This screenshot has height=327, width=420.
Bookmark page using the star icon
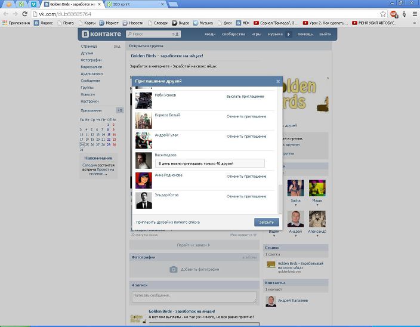(383, 14)
